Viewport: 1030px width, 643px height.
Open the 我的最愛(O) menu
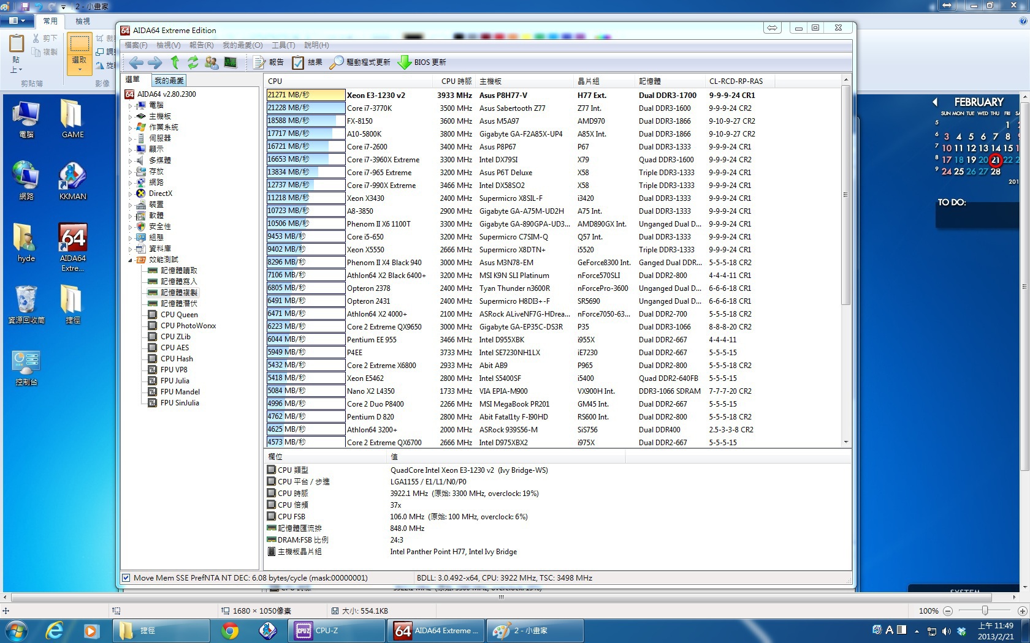tap(243, 45)
